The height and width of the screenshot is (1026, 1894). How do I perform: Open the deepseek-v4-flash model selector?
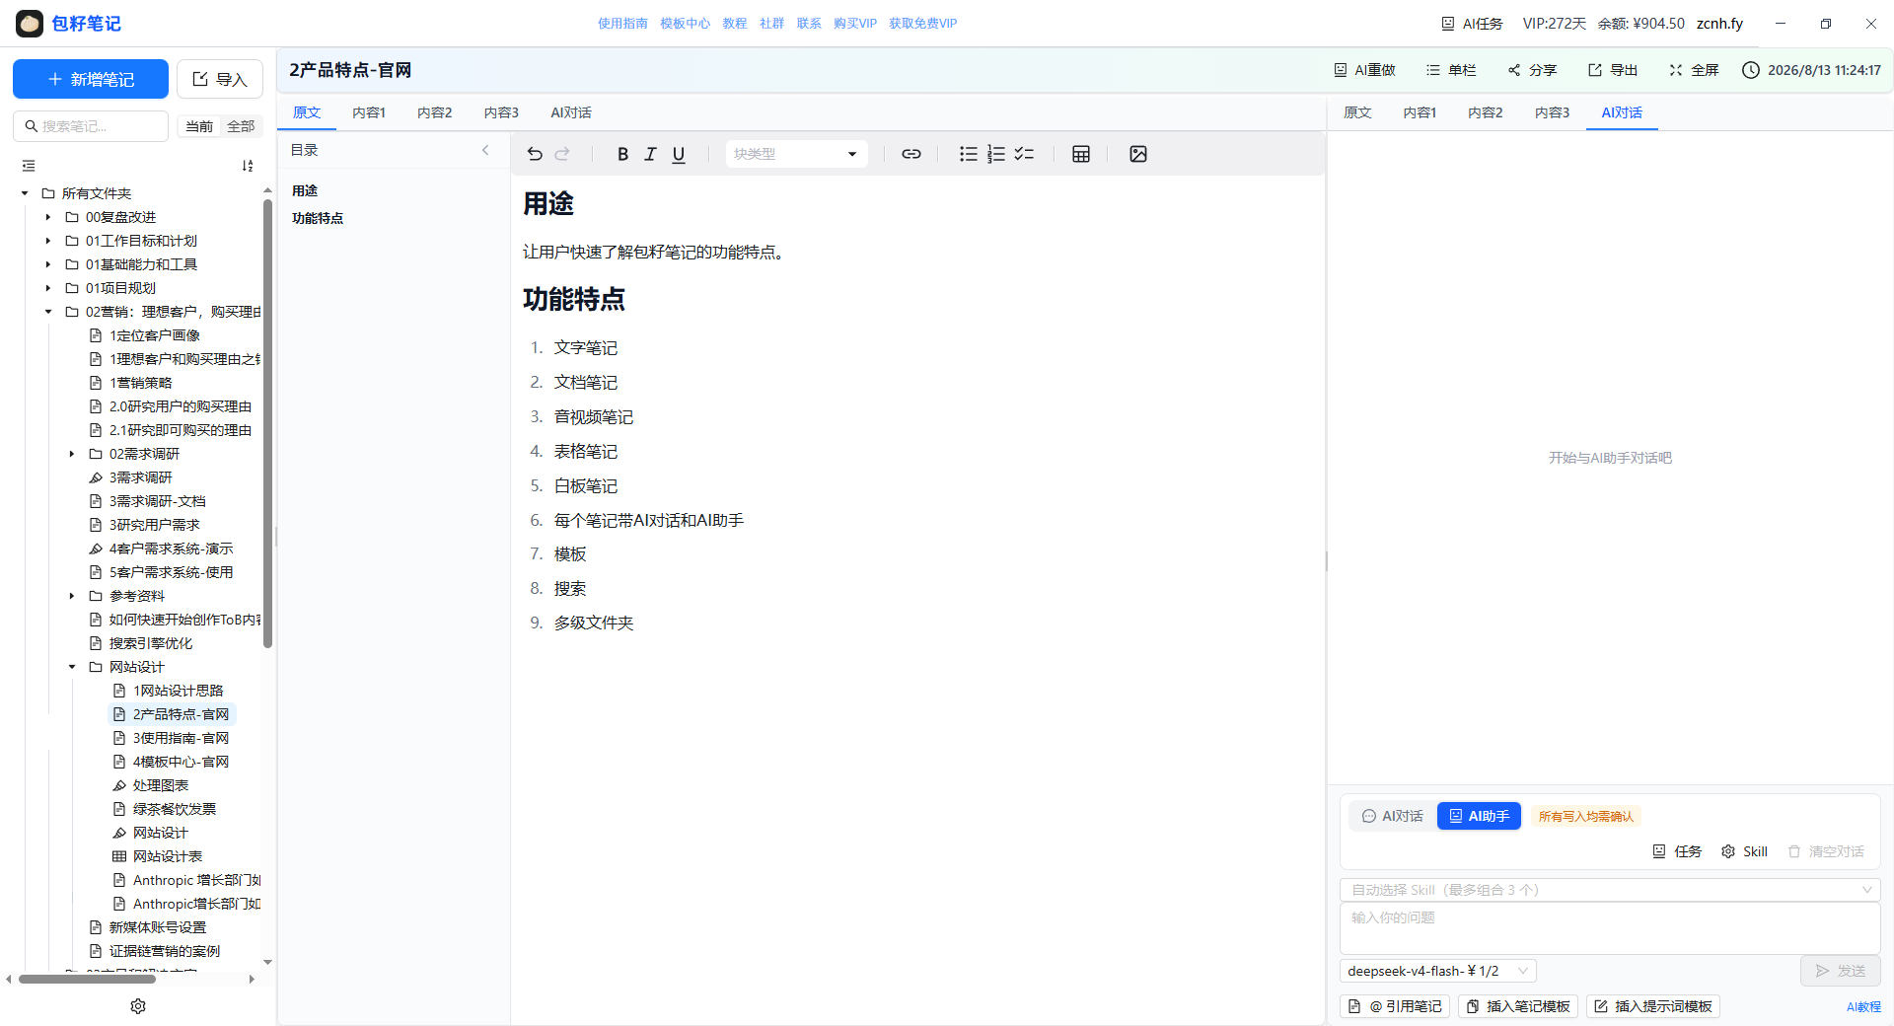coord(1437,971)
